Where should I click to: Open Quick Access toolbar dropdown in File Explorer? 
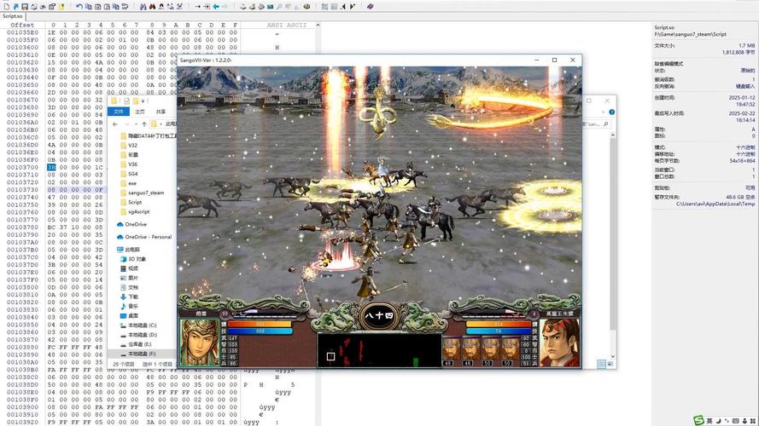pyautogui.click(x=143, y=101)
